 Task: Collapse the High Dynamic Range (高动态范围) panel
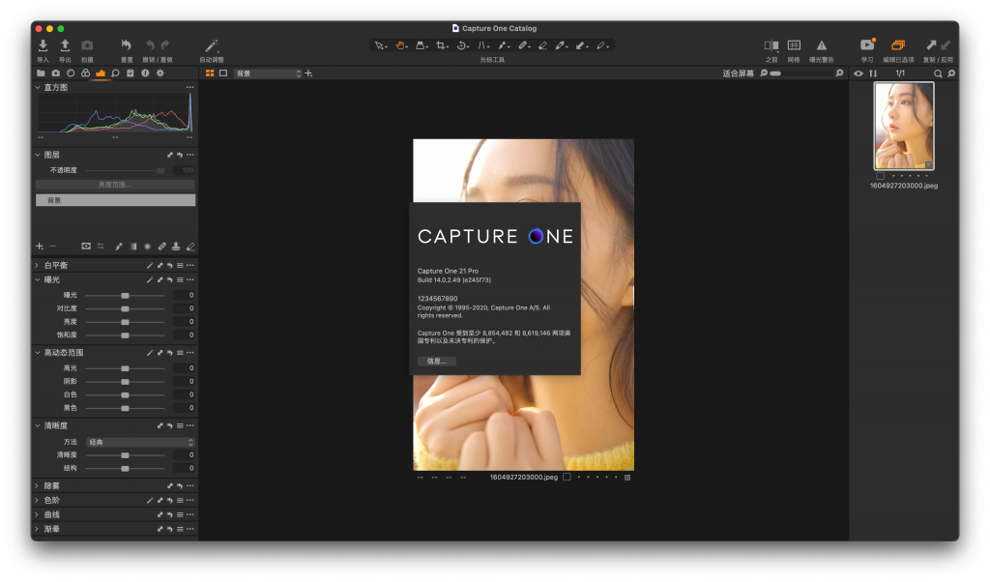(38, 353)
